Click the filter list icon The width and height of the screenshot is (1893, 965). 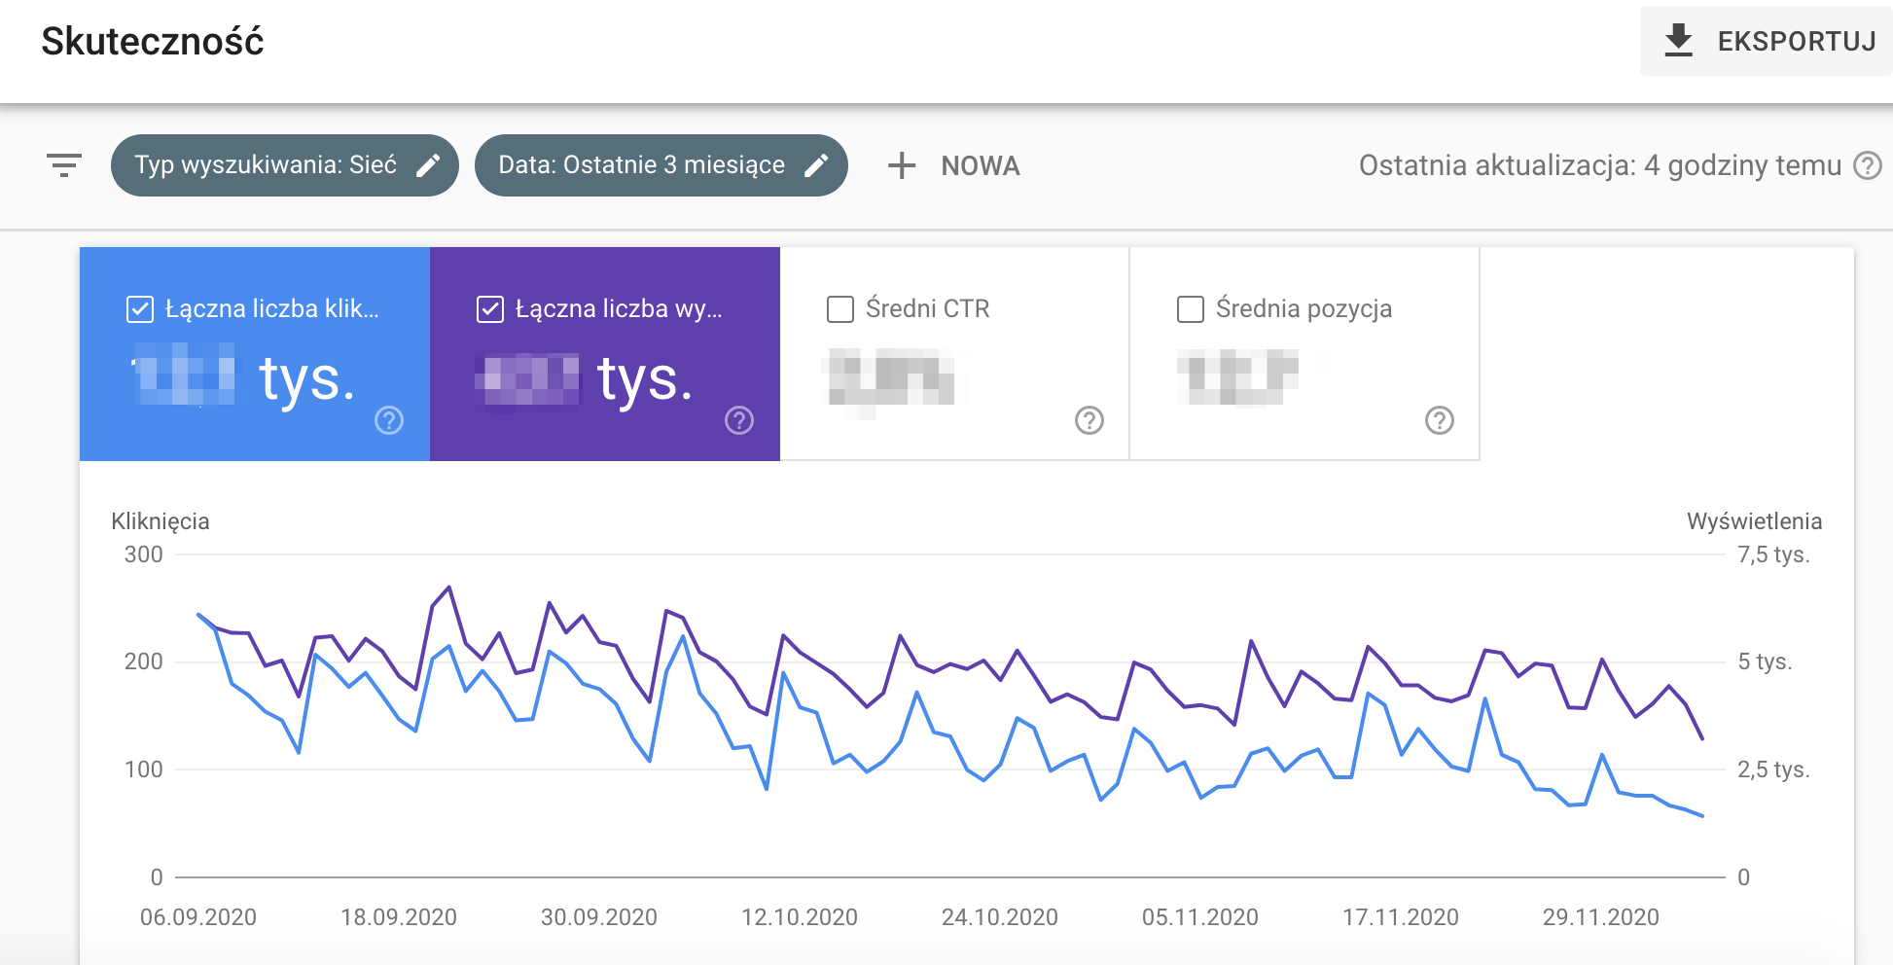[64, 165]
